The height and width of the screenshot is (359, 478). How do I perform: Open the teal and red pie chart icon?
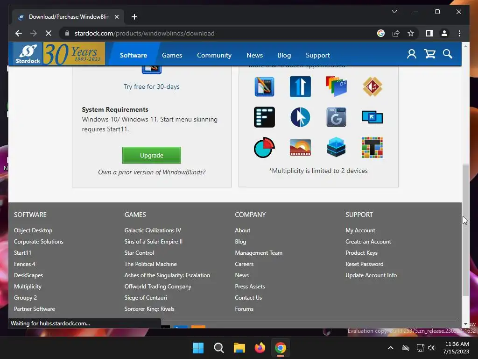point(264,147)
